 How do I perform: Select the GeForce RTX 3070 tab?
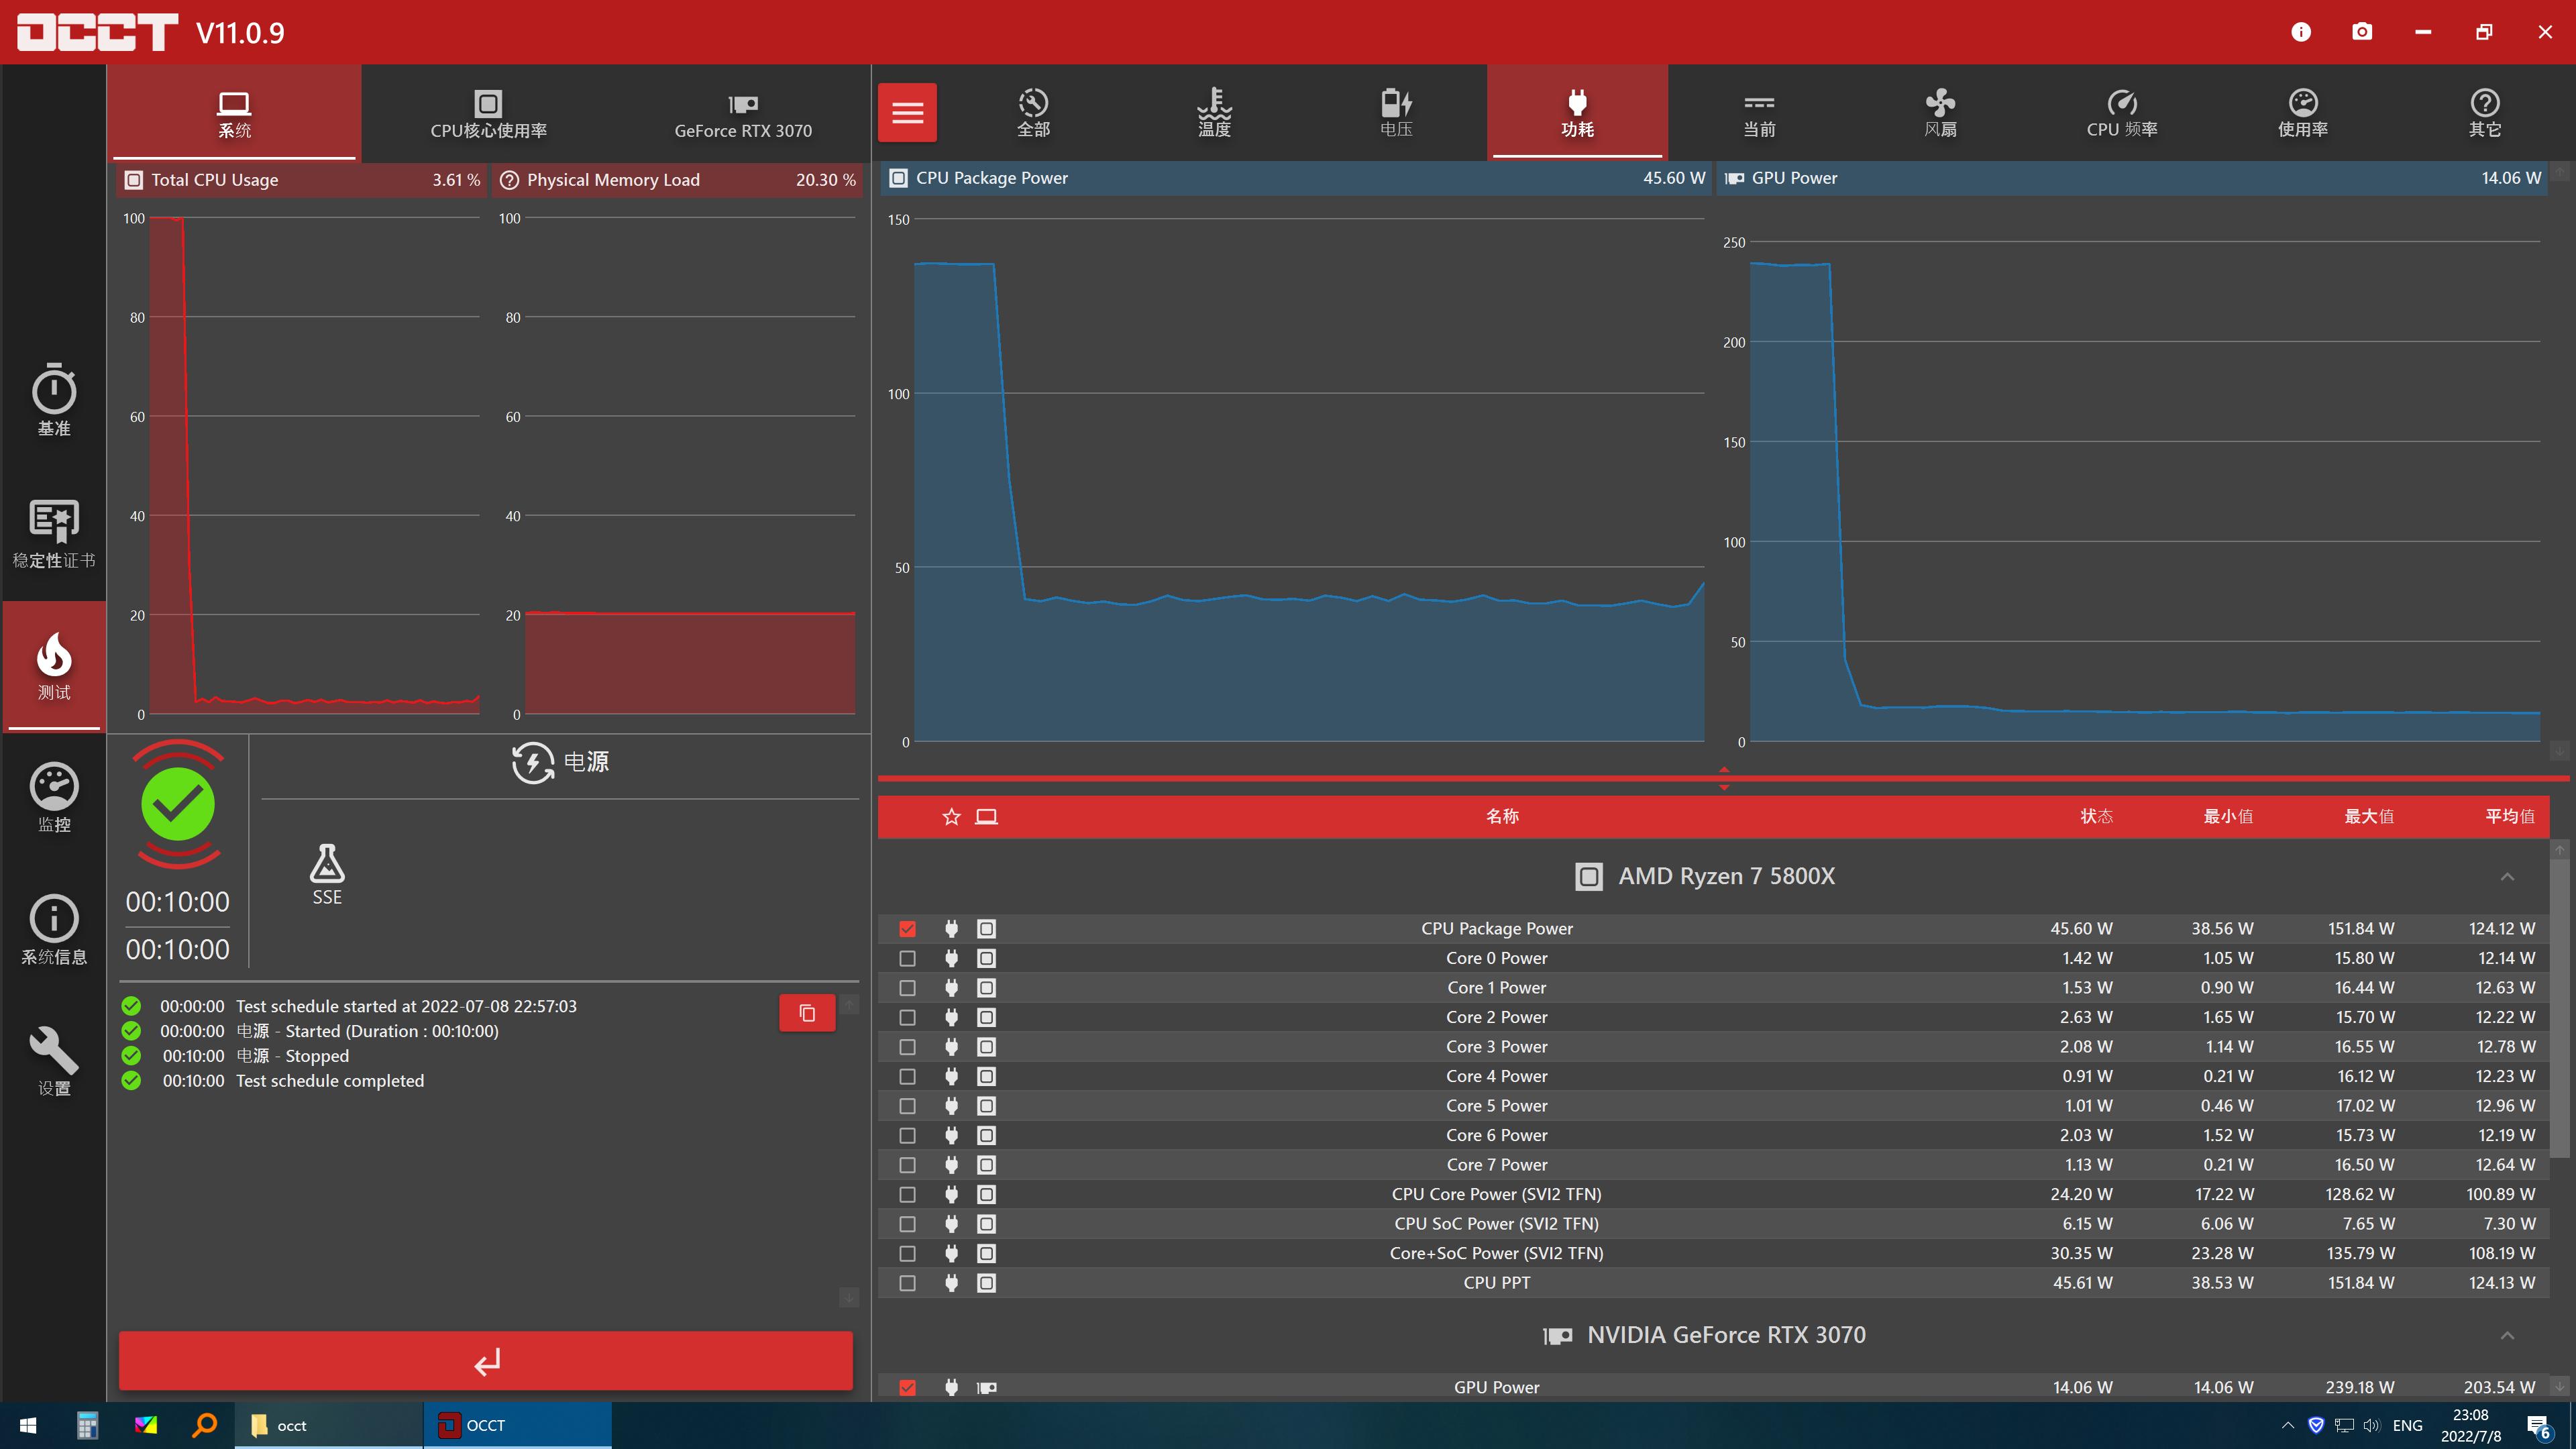pos(743,114)
